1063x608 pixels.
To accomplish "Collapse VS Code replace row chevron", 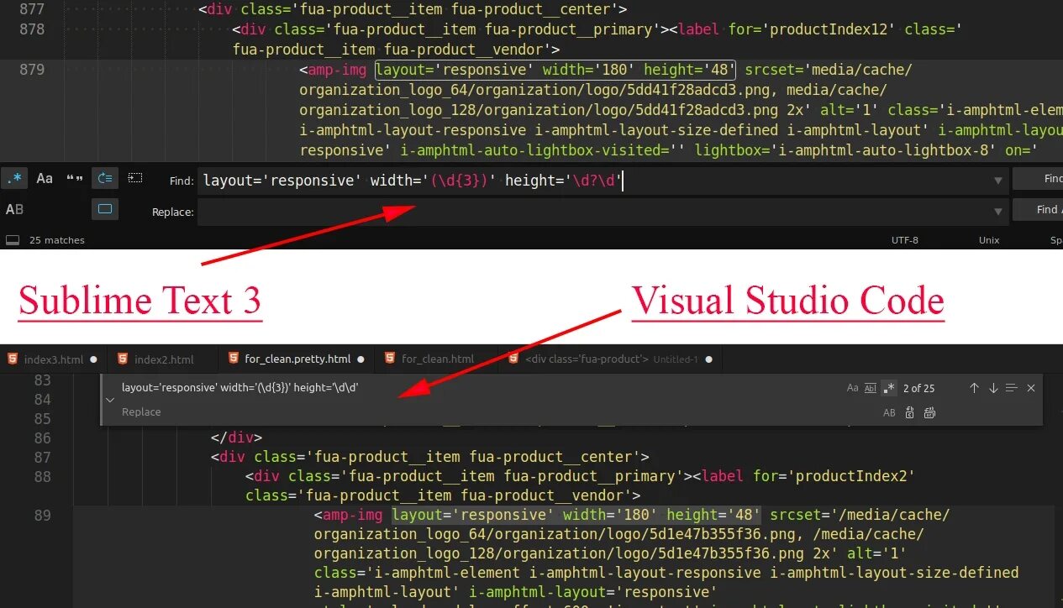I will 110,400.
